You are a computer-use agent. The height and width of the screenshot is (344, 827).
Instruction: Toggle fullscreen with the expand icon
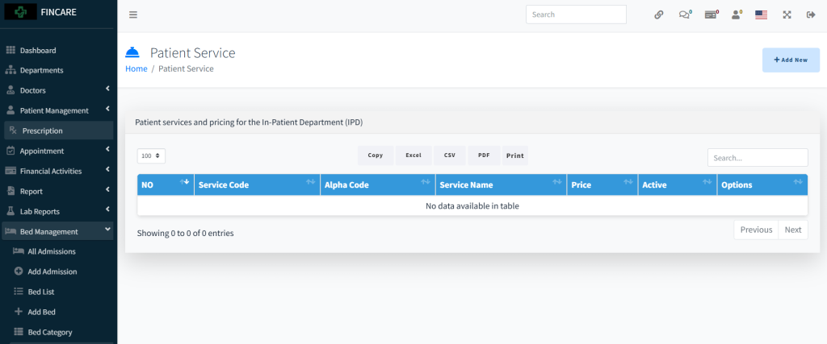787,15
